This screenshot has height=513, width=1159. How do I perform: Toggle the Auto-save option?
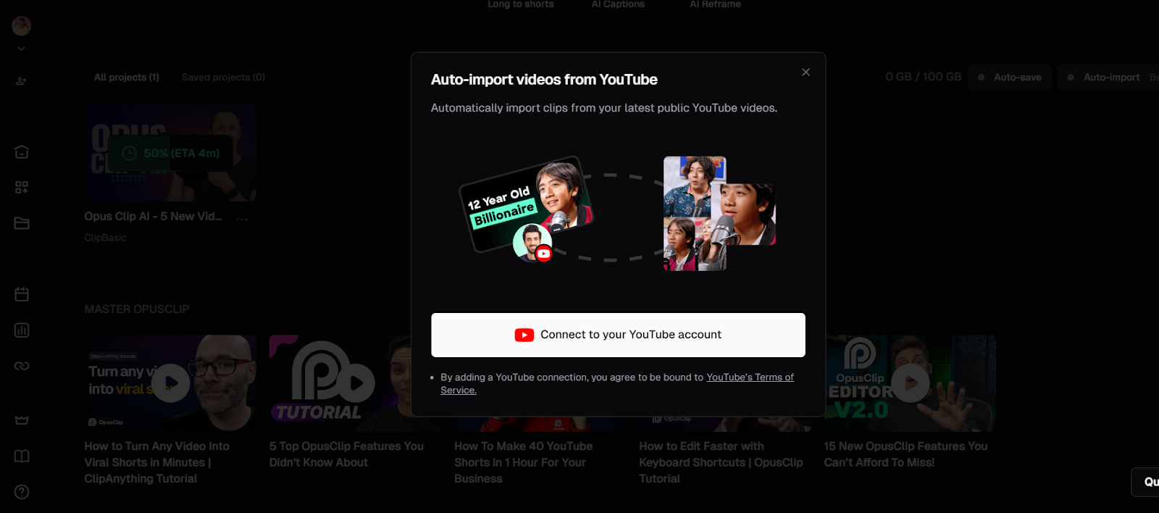pos(1010,78)
